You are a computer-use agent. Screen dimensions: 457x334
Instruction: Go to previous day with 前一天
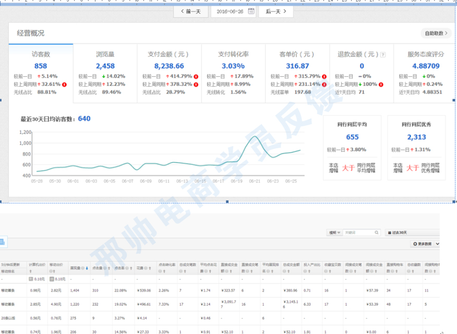click(190, 11)
